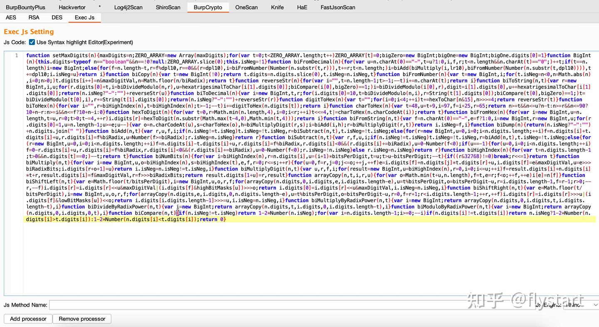The height and width of the screenshot is (327, 599).
Task: Click the Js Method Name label
Action: pyautogui.click(x=25, y=305)
